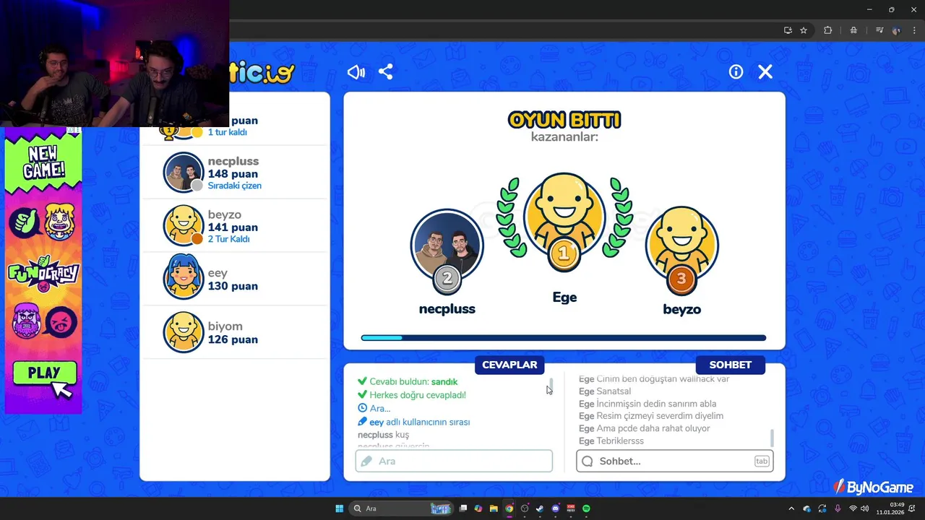Open the info icon in Gartic header
This screenshot has height=520, width=925.
[x=736, y=71]
